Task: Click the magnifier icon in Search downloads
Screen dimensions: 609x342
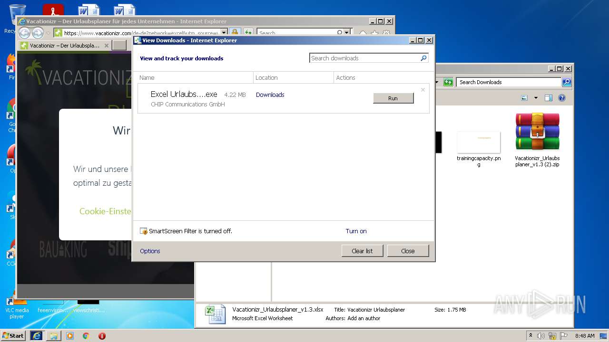Action: point(423,58)
